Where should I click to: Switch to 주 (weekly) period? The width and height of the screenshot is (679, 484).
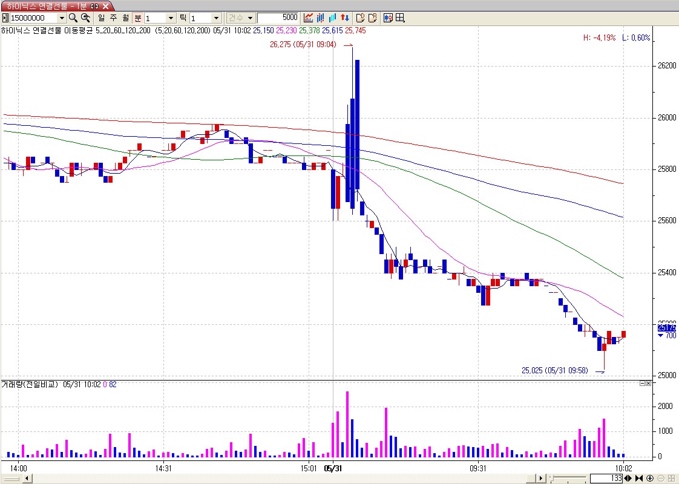coord(113,18)
